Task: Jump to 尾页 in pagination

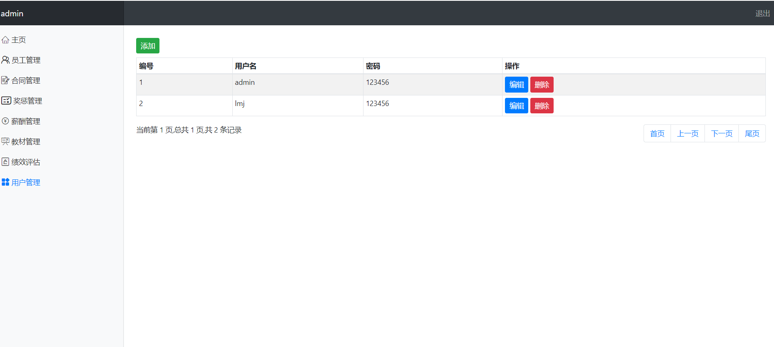Action: click(x=752, y=133)
